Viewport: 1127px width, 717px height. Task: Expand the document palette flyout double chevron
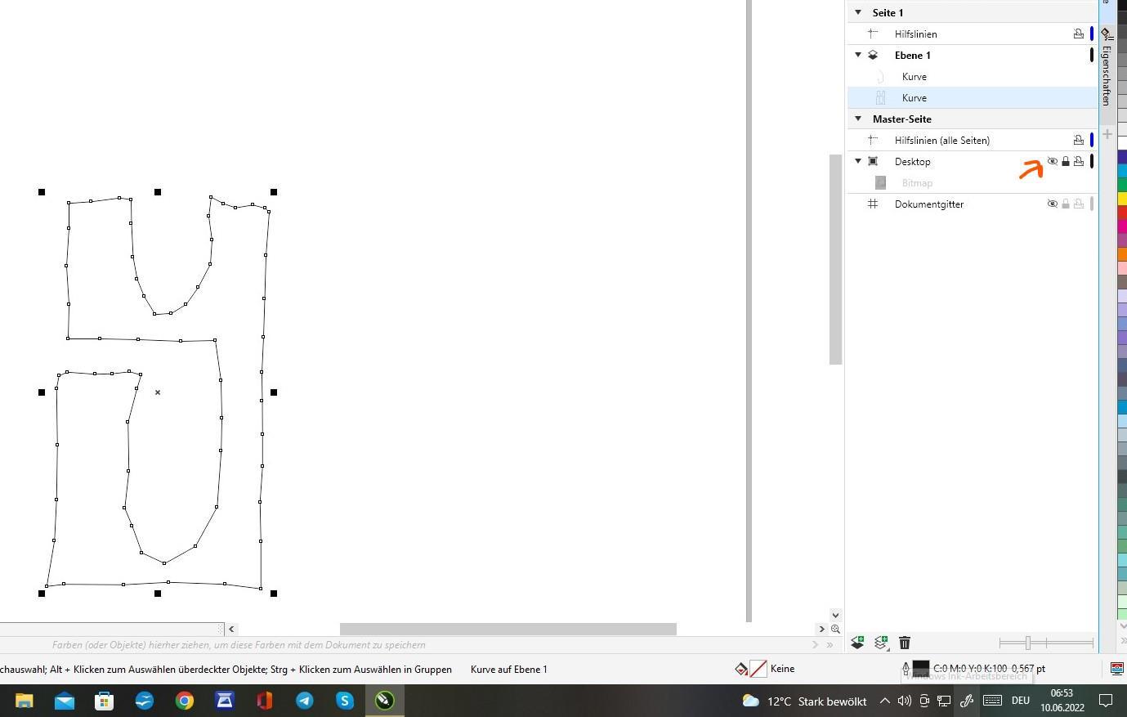(830, 645)
